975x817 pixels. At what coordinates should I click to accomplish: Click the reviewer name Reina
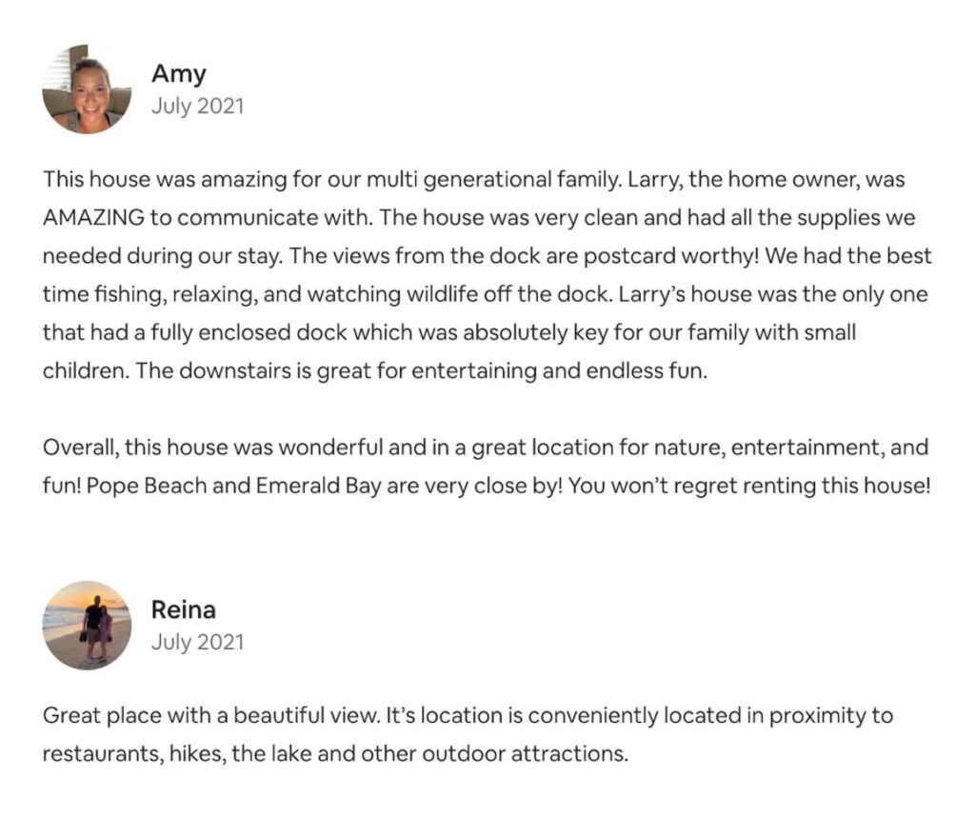(184, 609)
